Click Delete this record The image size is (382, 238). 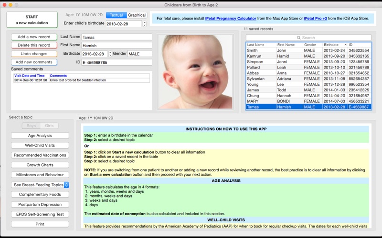point(34,45)
